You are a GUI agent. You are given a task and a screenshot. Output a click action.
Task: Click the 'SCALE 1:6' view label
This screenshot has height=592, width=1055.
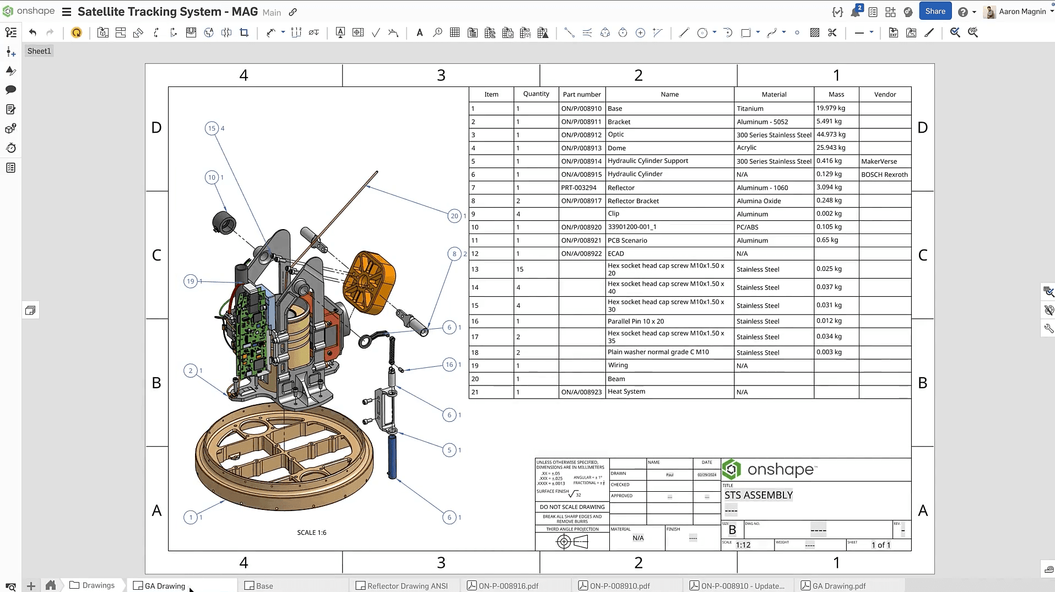(x=312, y=533)
